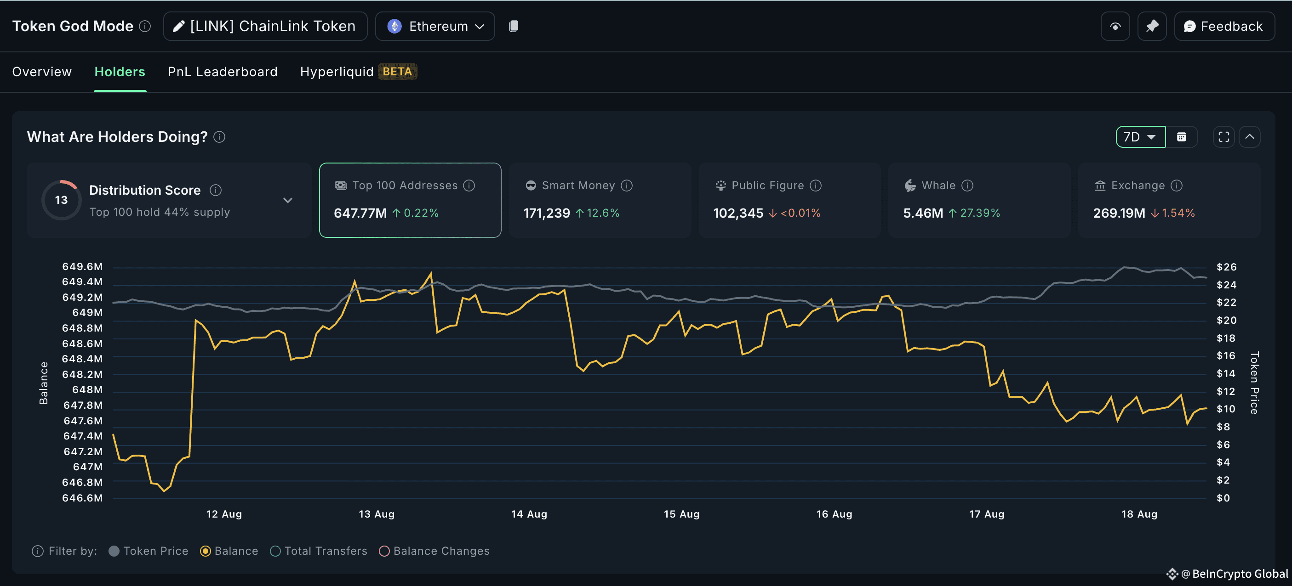Collapse the What Are Holders Doing panel
This screenshot has width=1292, height=586.
pos(1249,137)
